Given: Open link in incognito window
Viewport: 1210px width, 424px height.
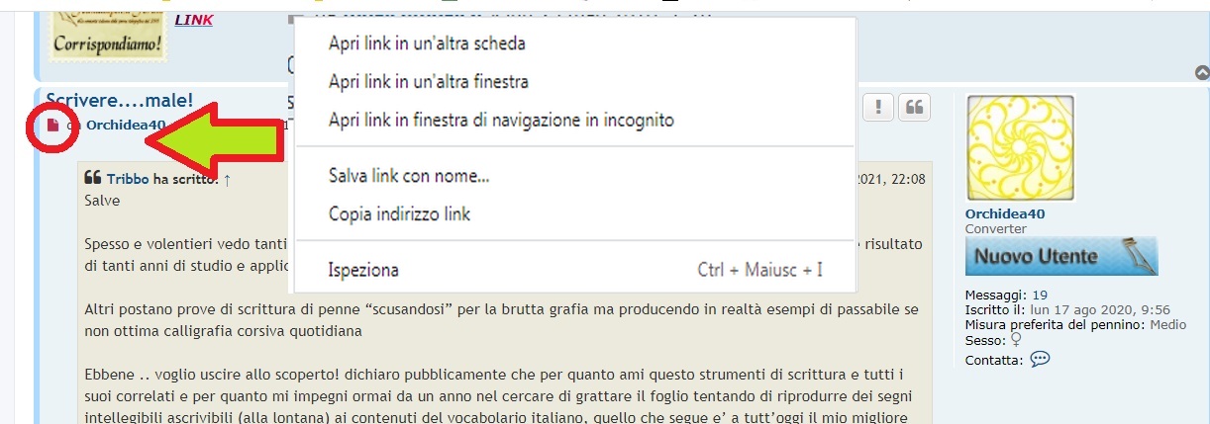Looking at the screenshot, I should click(501, 121).
